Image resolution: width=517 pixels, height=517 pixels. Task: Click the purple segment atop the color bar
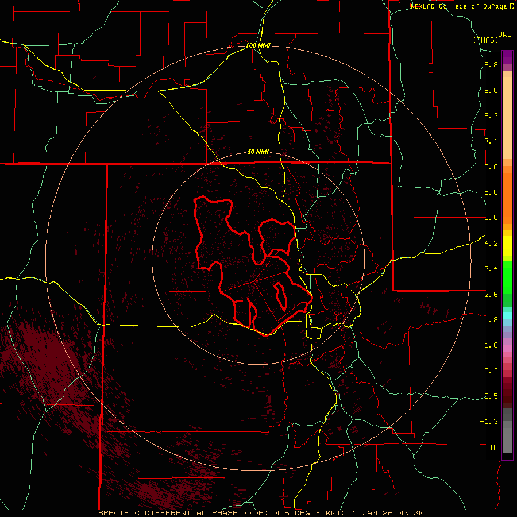point(507,57)
